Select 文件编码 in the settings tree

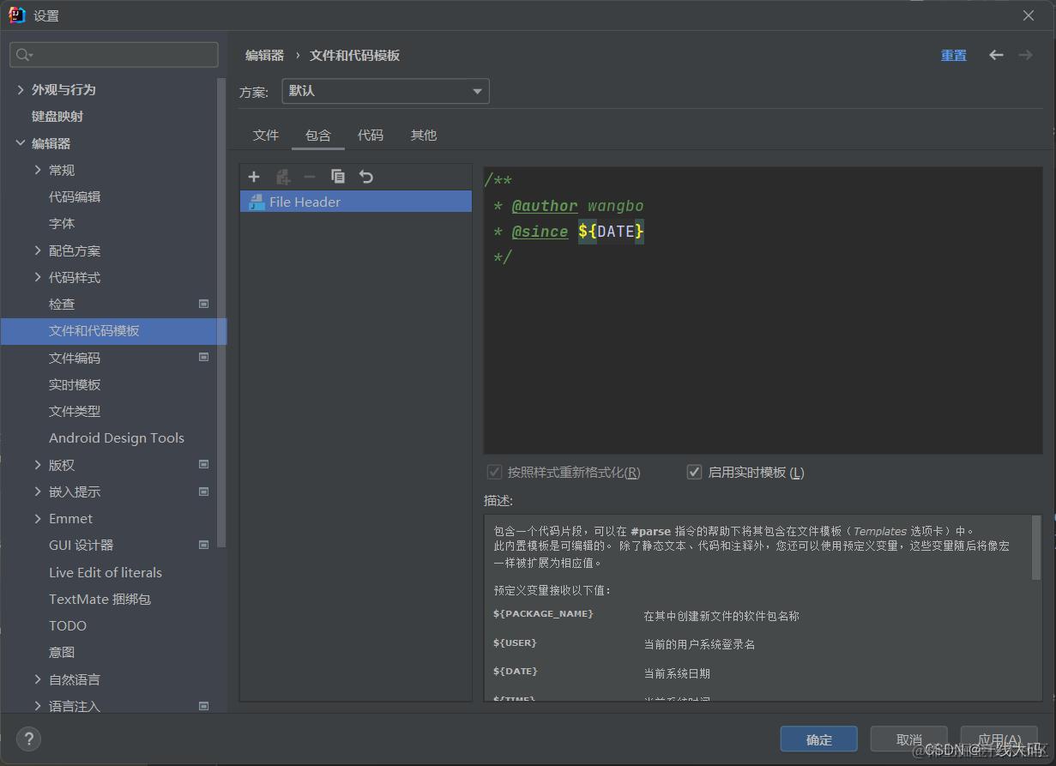(75, 358)
